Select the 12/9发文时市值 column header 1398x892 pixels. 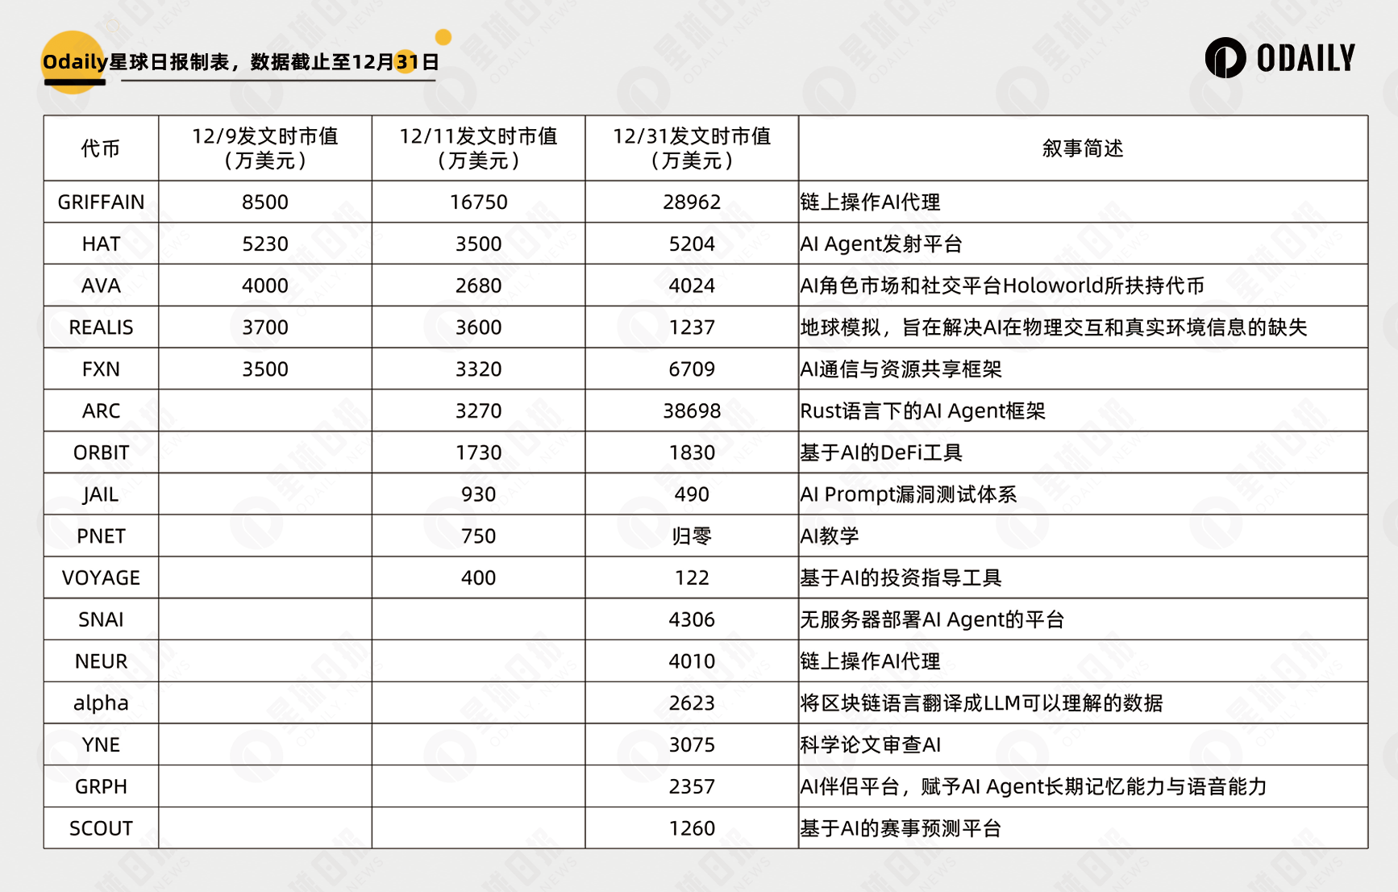[x=265, y=148]
